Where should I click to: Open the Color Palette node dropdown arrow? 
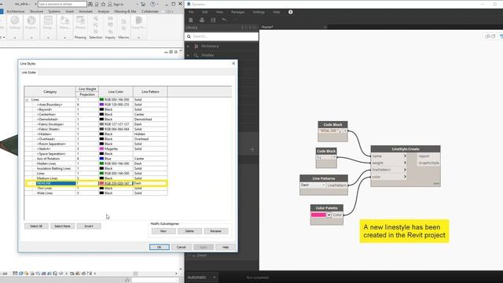[x=329, y=215]
